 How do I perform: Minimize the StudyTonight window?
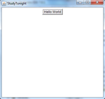tap(80, 2)
